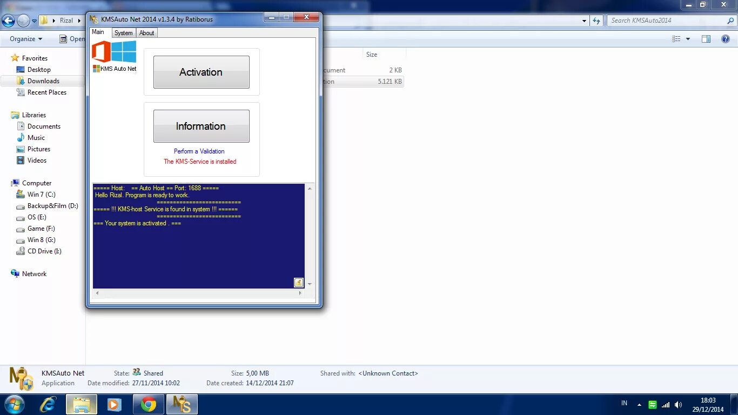Open the Pictures library
Image resolution: width=738 pixels, height=415 pixels.
[x=39, y=149]
